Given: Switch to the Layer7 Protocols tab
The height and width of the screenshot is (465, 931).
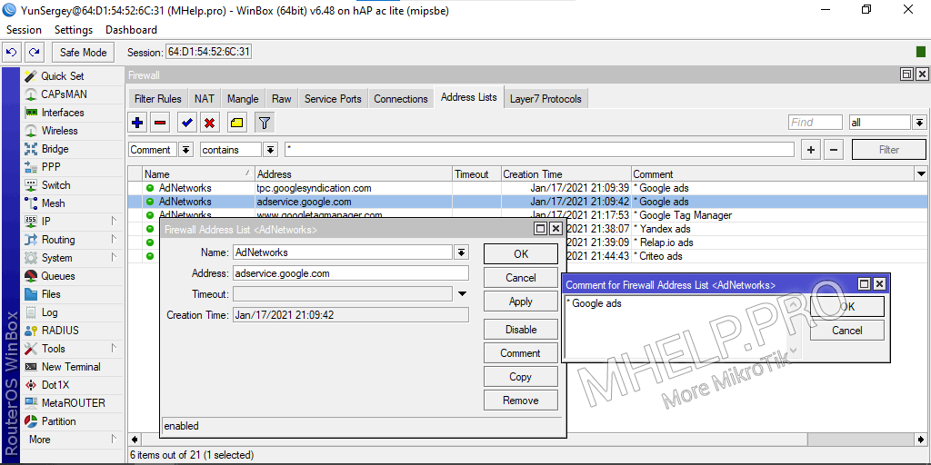Looking at the screenshot, I should (545, 99).
